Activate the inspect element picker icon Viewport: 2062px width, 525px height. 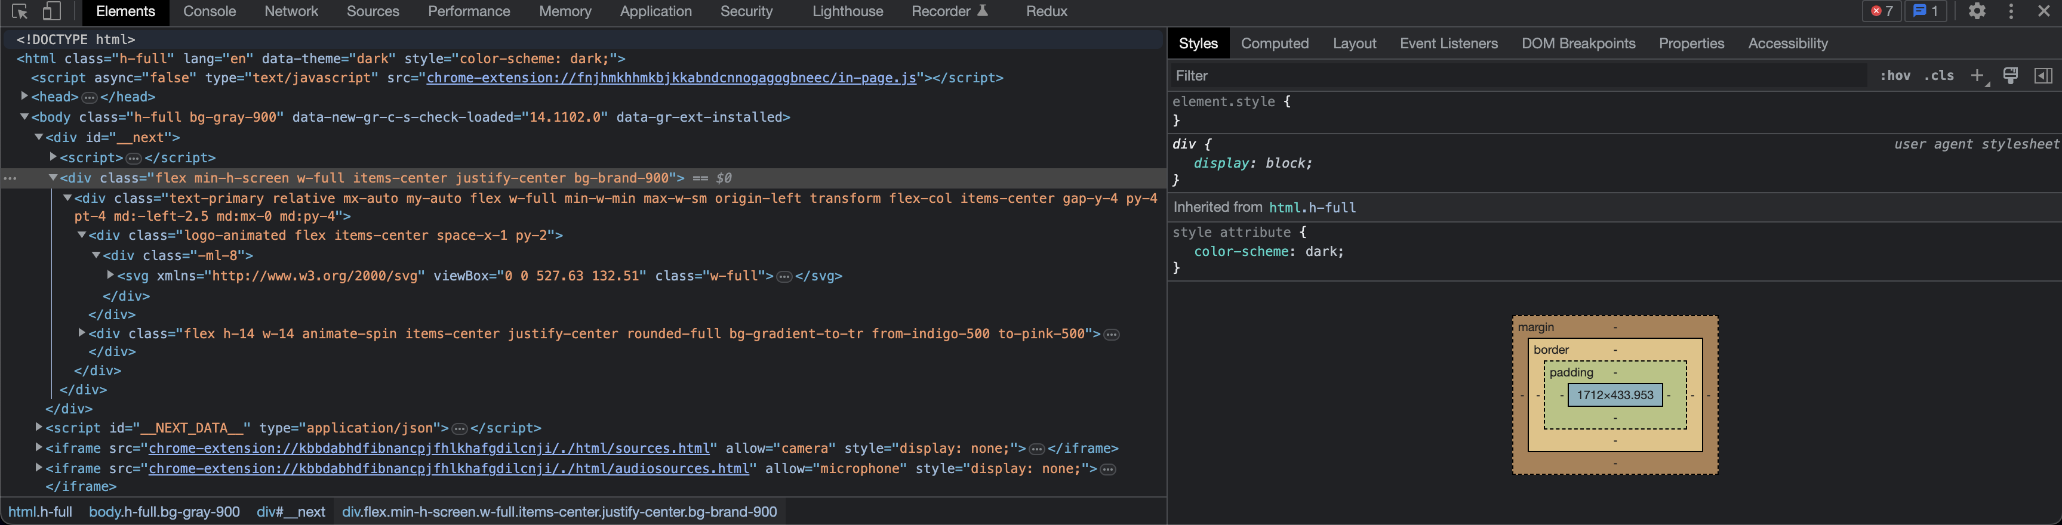[x=20, y=11]
